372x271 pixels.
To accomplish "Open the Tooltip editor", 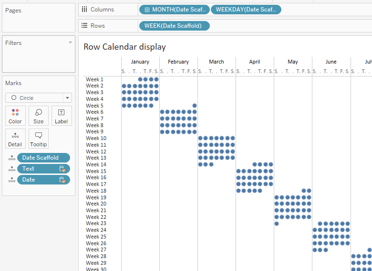I will (x=39, y=139).
